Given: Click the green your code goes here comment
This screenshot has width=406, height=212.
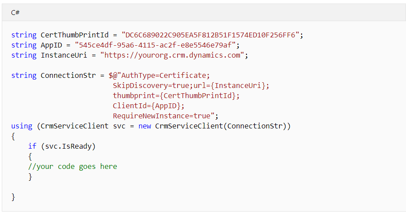Looking at the screenshot, I should pos(72,167).
